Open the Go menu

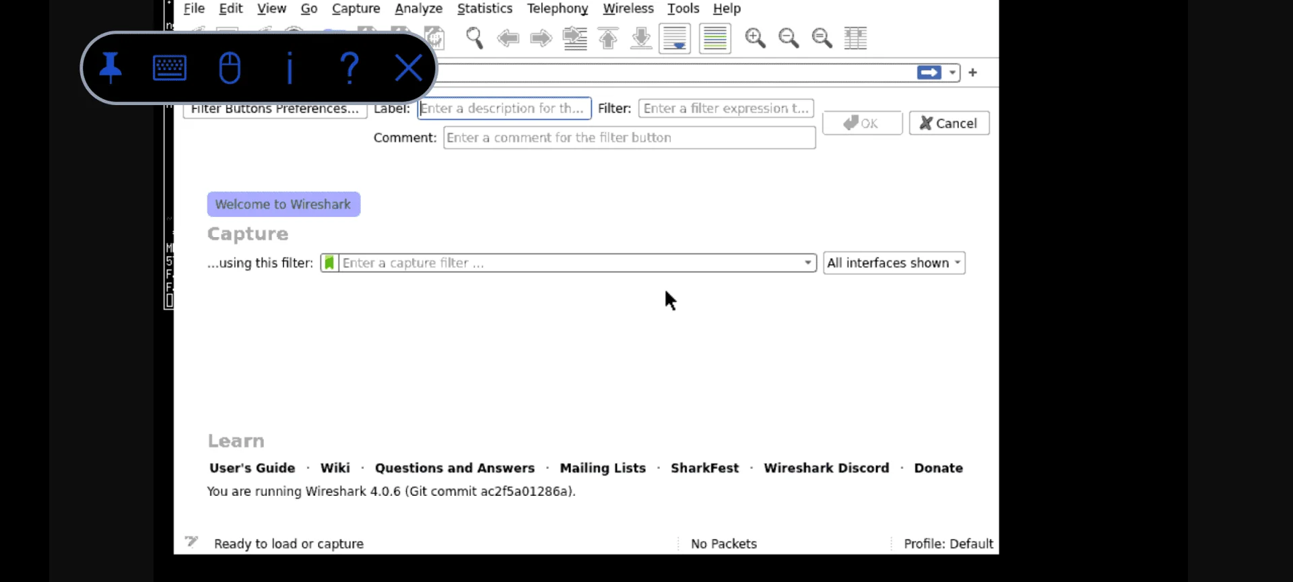point(309,8)
